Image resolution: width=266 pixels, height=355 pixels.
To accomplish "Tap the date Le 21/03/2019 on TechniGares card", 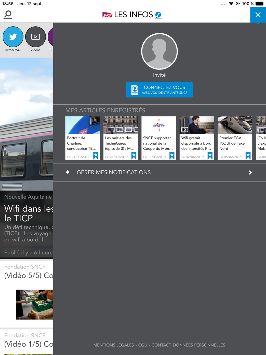I will click(117, 157).
